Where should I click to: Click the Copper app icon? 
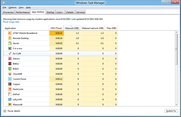pyautogui.click(x=10, y=84)
